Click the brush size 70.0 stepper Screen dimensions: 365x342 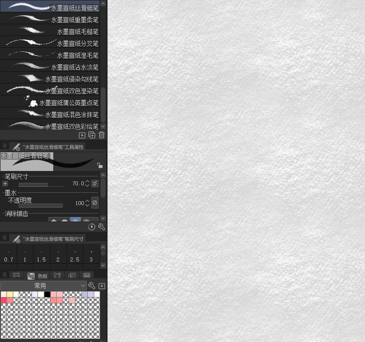point(87,183)
